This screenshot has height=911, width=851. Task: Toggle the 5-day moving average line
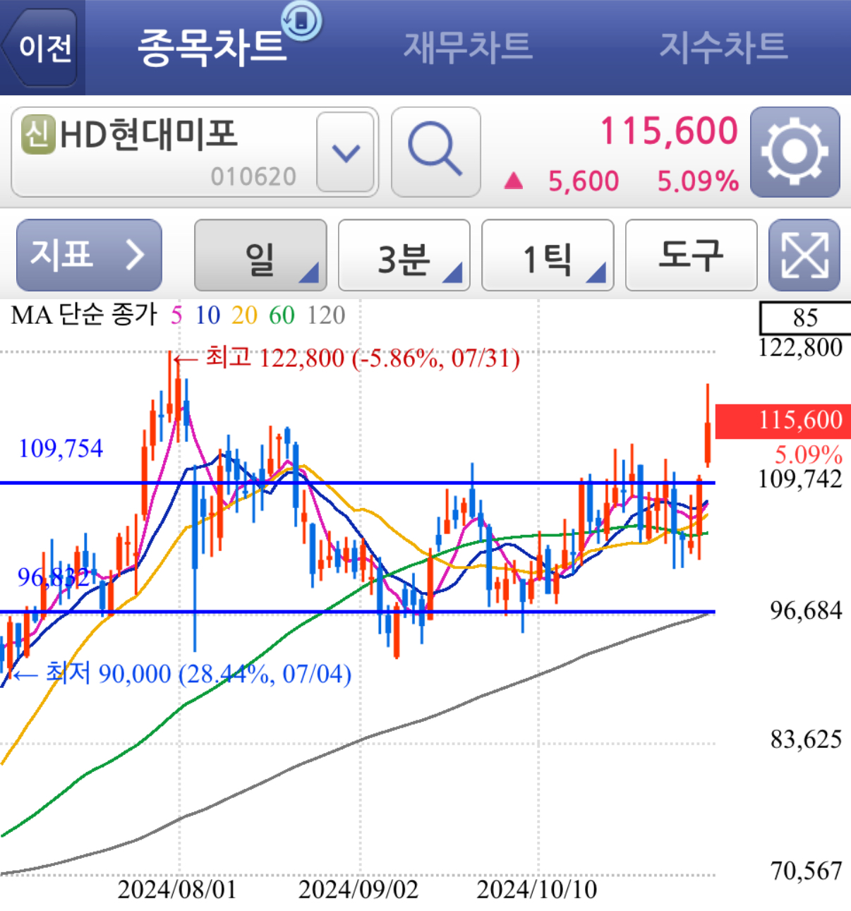click(177, 316)
